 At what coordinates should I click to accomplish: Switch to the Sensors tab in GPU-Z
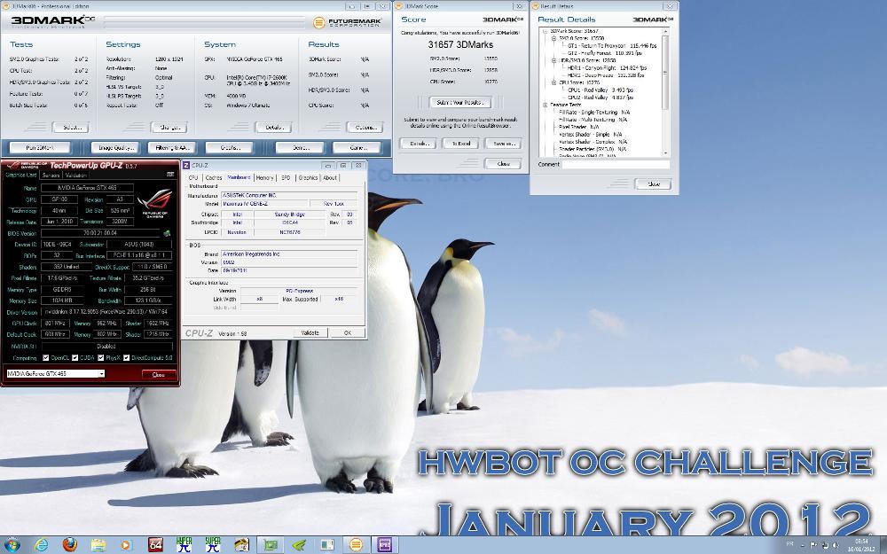pos(51,176)
